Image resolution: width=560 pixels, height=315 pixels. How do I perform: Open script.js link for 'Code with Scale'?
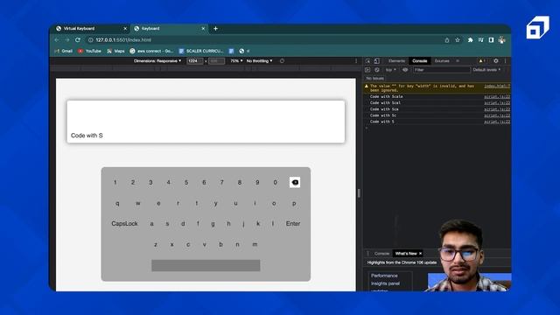pyautogui.click(x=497, y=97)
